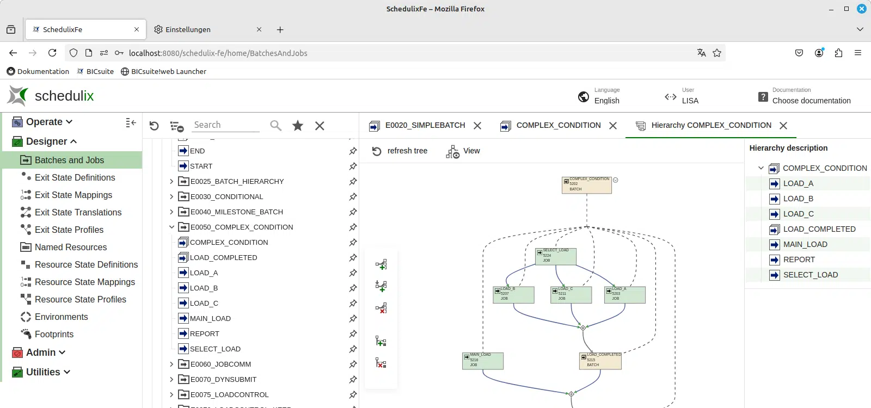The width and height of the screenshot is (871, 408).
Task: Toggle the favorites star filter
Action: 298,126
